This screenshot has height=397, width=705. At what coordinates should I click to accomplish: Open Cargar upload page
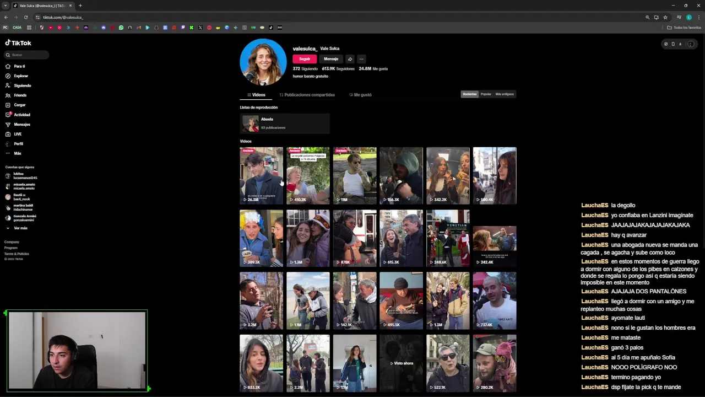[15, 105]
